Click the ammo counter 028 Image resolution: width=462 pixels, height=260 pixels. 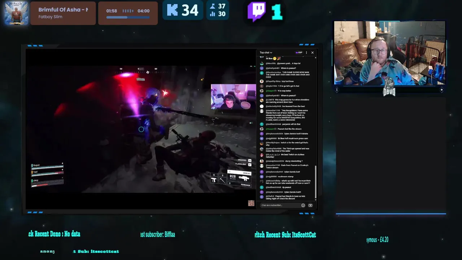pos(232,176)
